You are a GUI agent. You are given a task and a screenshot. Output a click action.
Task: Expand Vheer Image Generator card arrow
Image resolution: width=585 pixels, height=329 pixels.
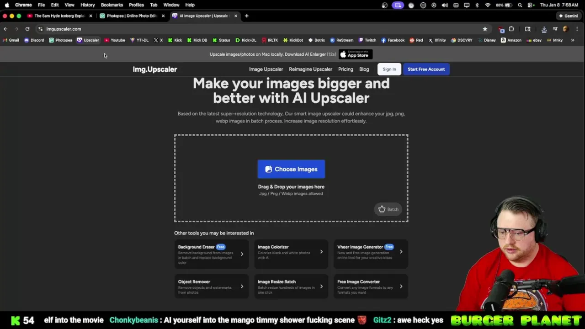401,251
